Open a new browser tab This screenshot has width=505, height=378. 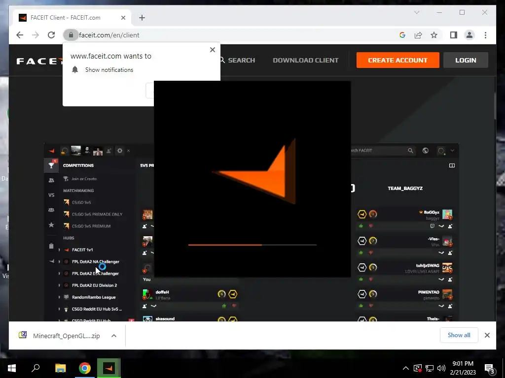[x=142, y=18]
